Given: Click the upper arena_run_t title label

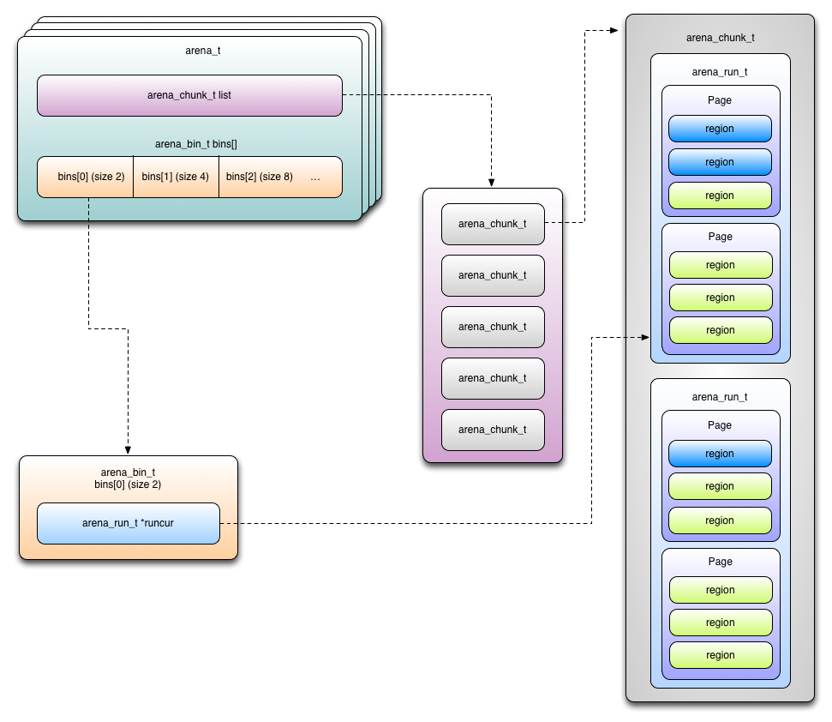Looking at the screenshot, I should [720, 72].
